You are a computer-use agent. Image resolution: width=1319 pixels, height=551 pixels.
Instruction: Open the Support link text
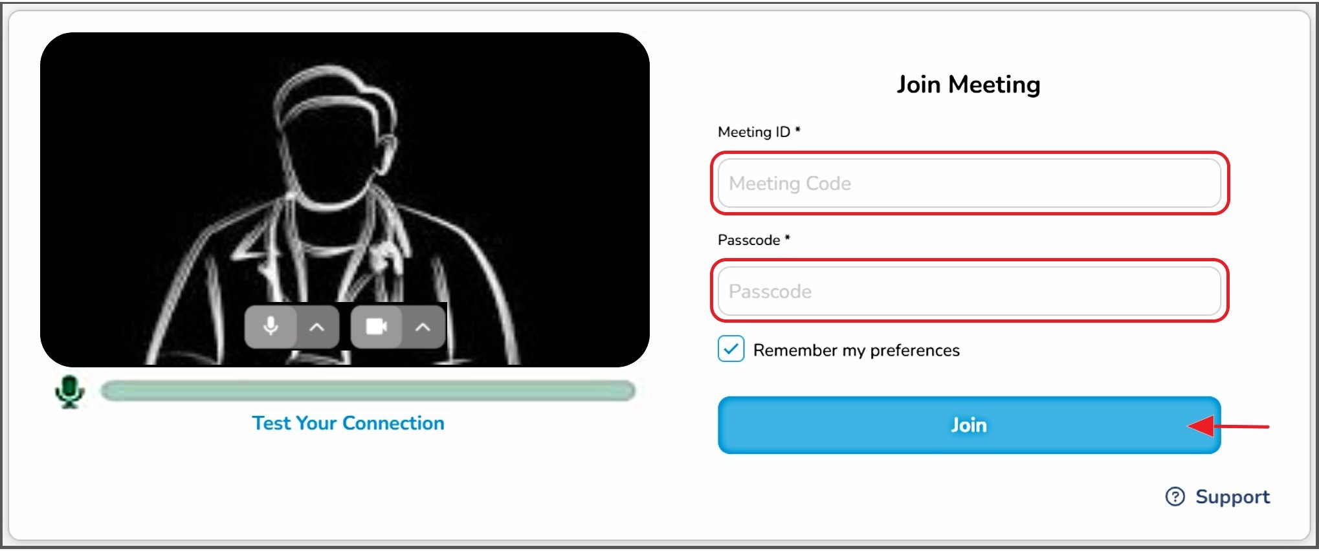(1232, 497)
